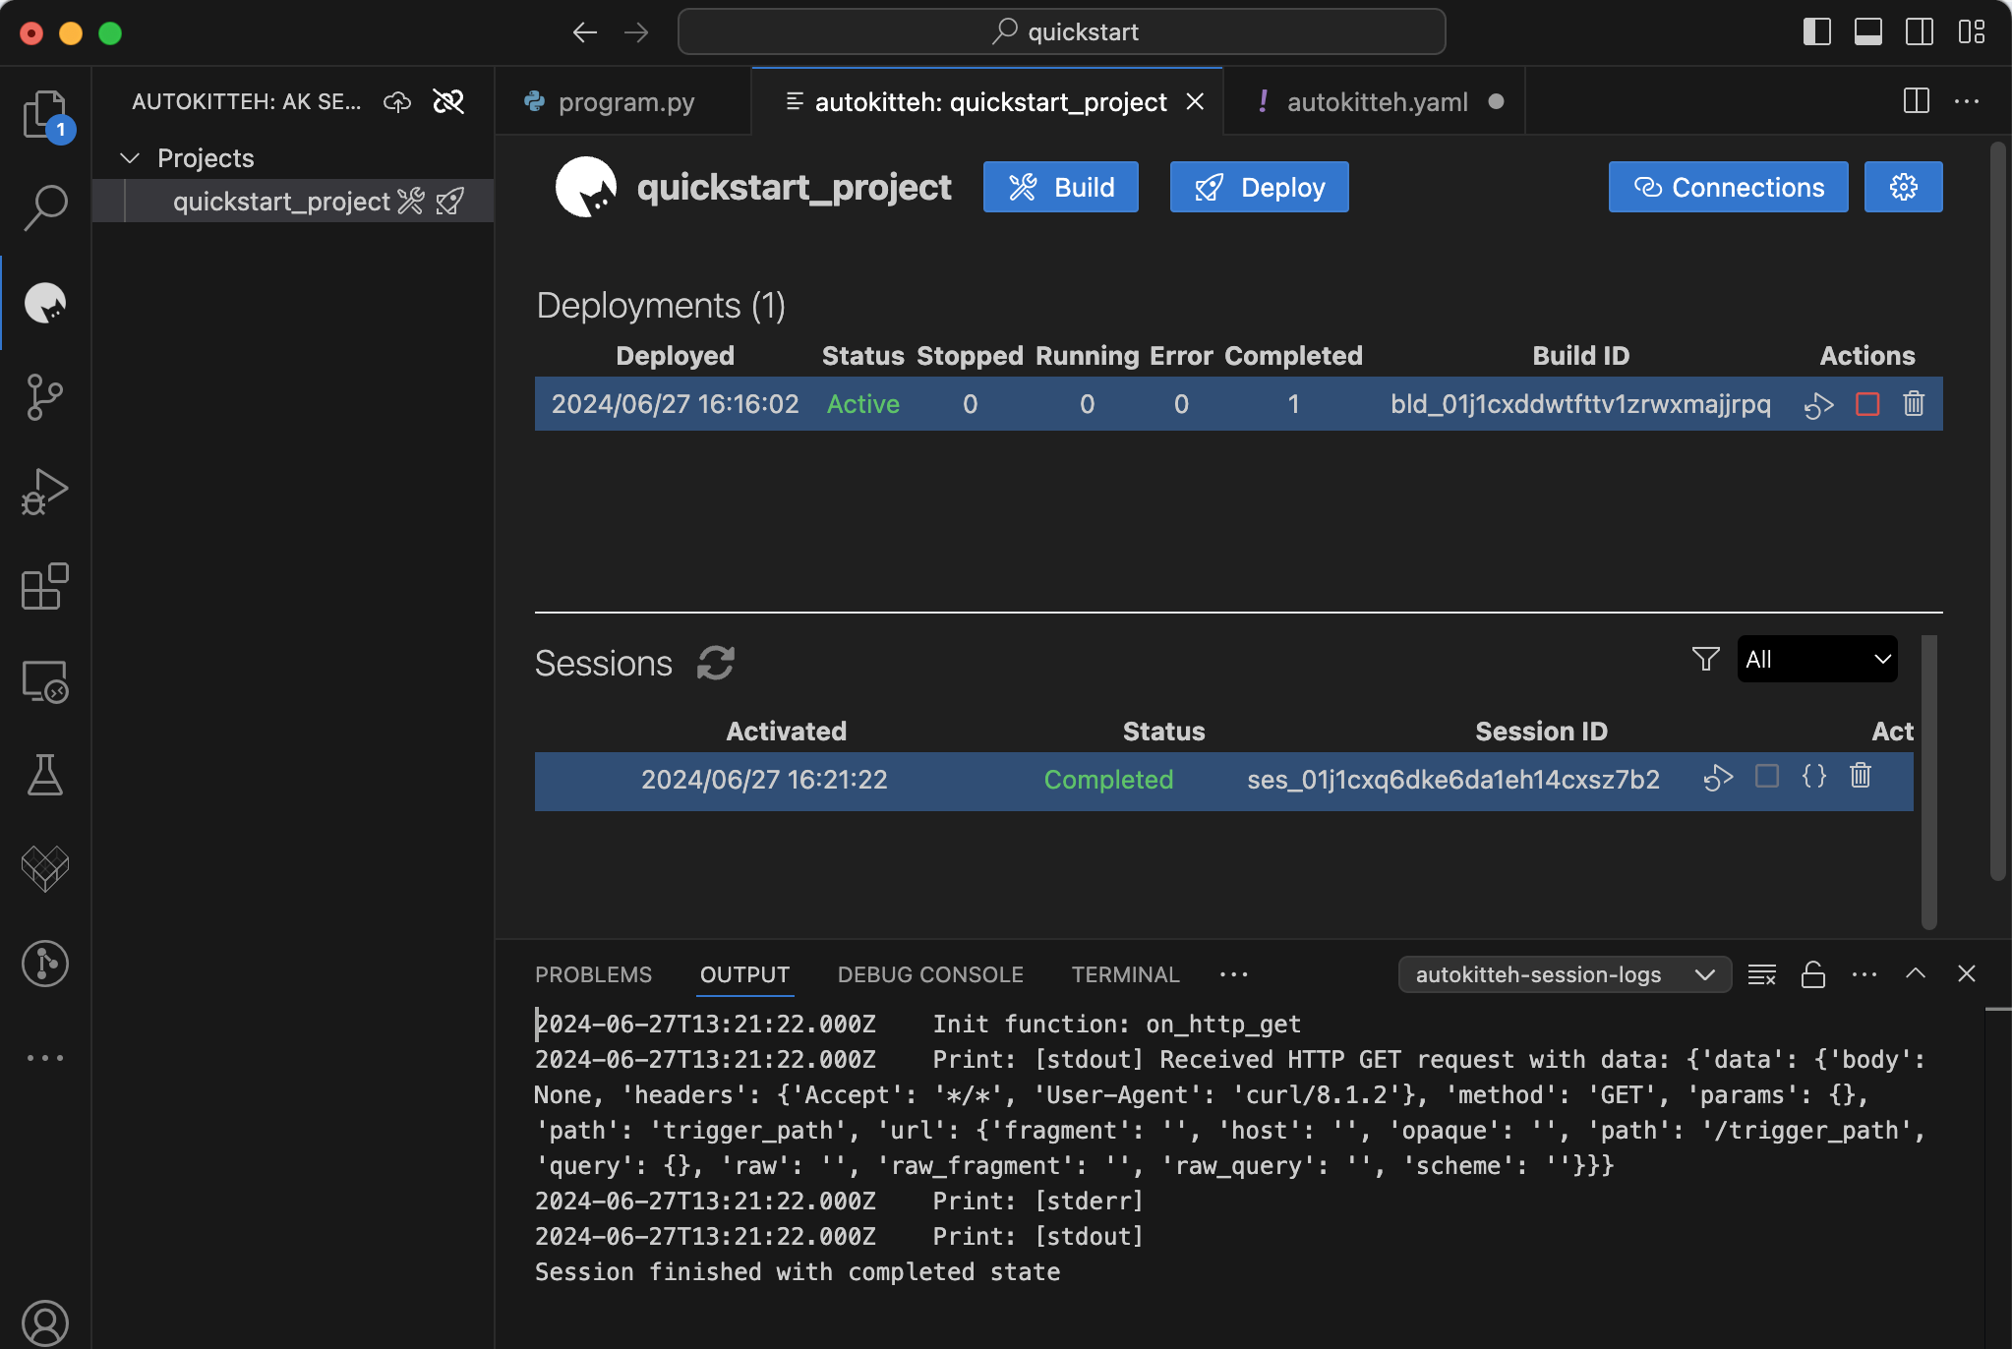The width and height of the screenshot is (2012, 1349).
Task: Open the Testing flask view
Action: 45,775
